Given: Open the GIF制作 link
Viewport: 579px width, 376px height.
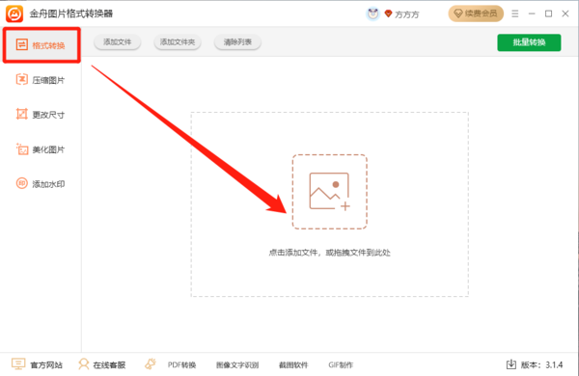Looking at the screenshot, I should [x=341, y=365].
